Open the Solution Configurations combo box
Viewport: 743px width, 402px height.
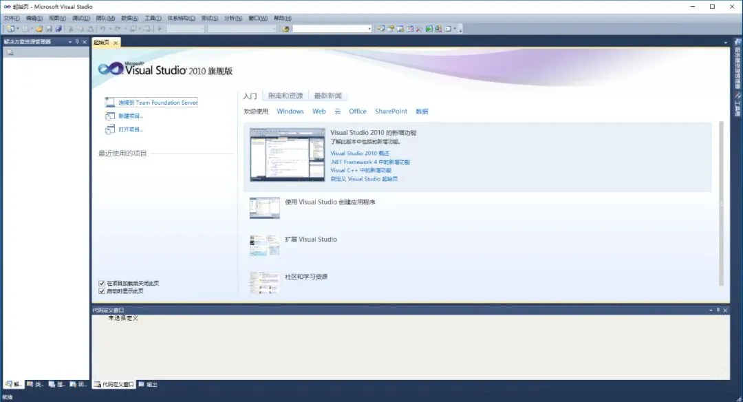coord(185,28)
